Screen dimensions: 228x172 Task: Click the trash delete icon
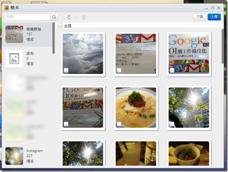click(84, 17)
